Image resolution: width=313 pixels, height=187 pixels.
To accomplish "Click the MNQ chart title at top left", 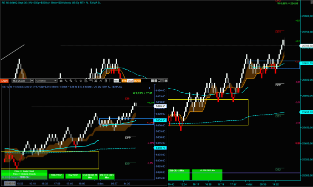I will (51, 3).
